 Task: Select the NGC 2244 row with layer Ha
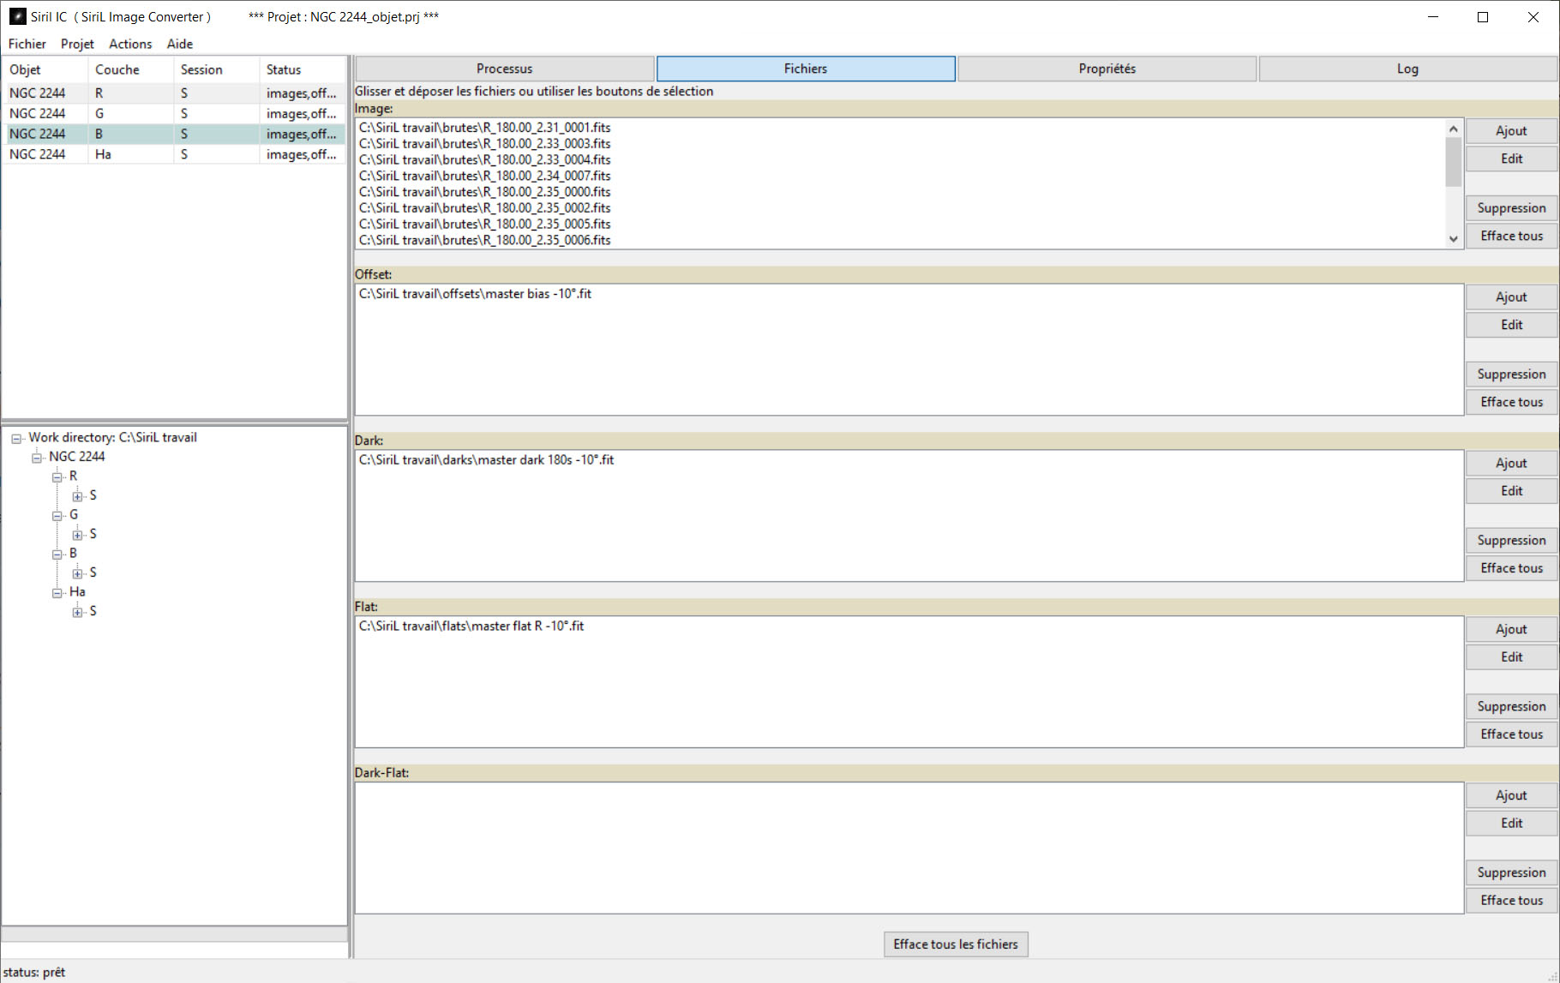click(x=174, y=155)
